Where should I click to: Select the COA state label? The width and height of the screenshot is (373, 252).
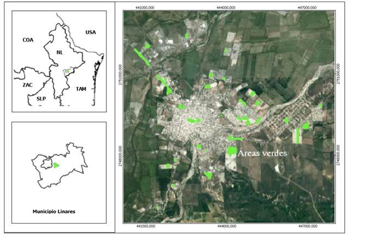(28, 40)
